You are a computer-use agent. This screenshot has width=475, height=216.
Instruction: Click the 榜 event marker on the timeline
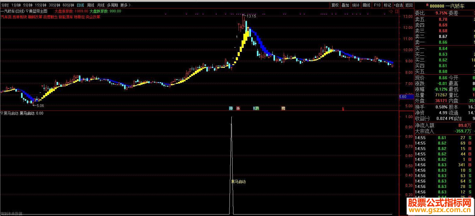283,108
